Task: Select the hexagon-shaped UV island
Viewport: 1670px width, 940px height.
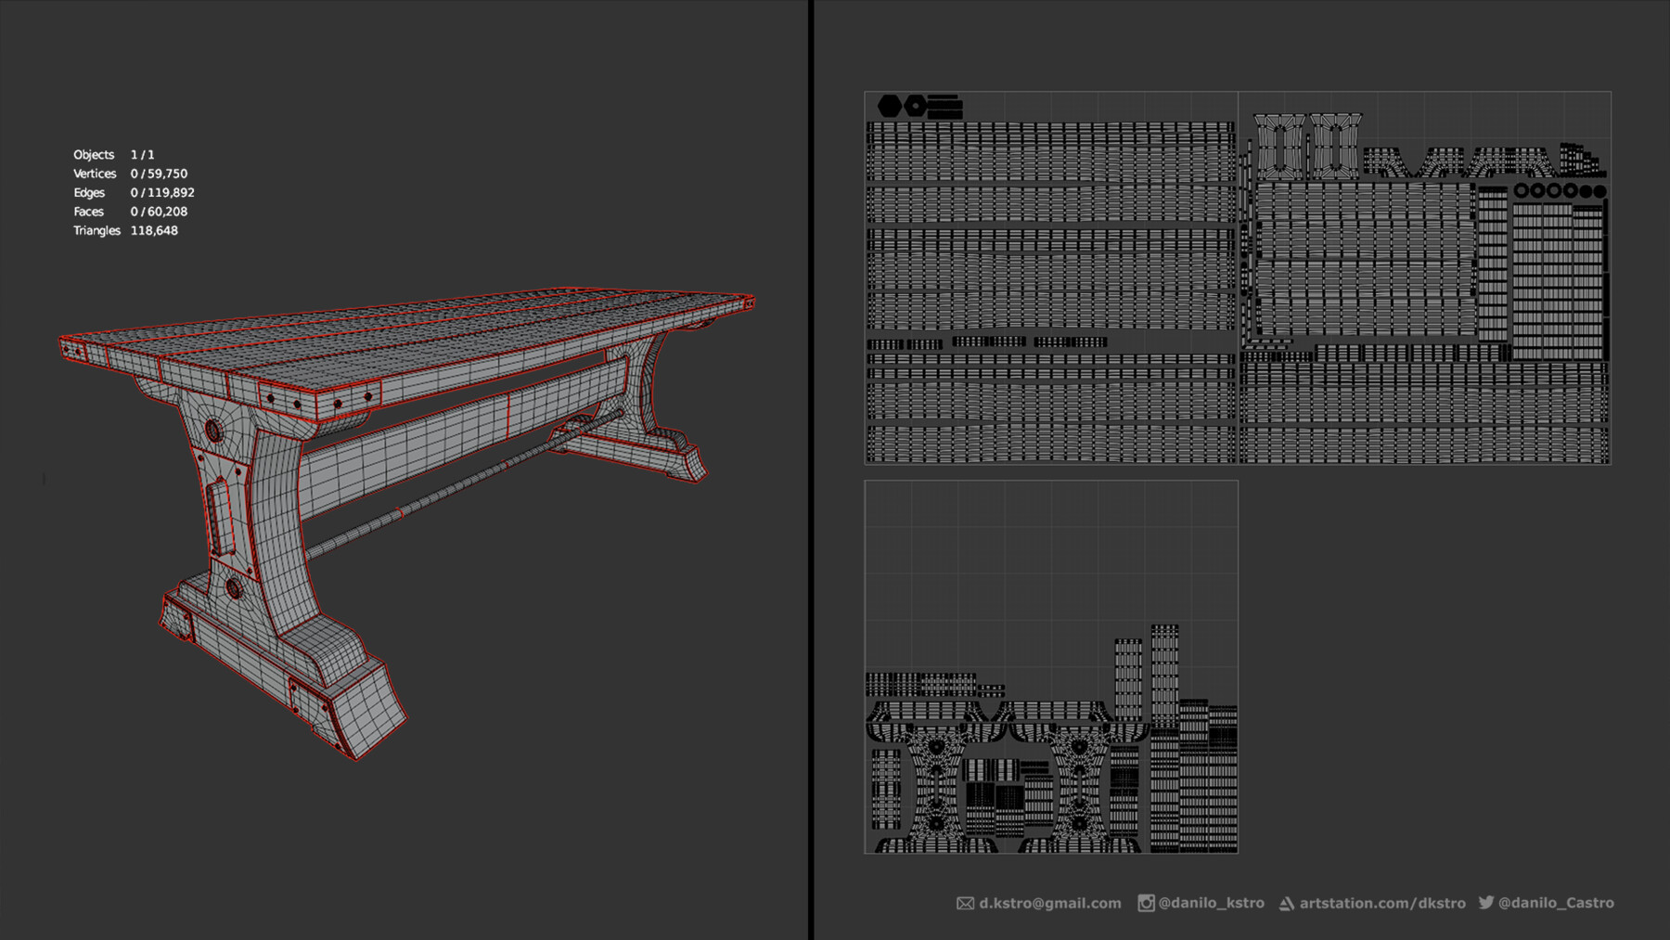Action: 890,106
